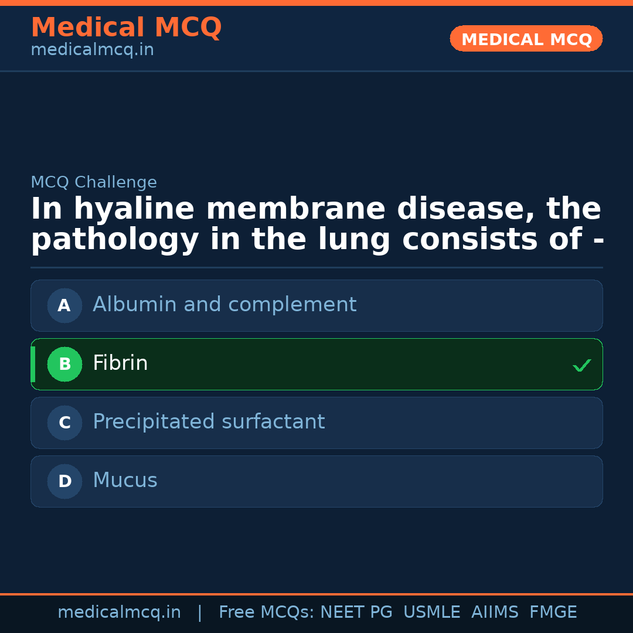Click the medicalmcq.in link in the footer

[120, 611]
